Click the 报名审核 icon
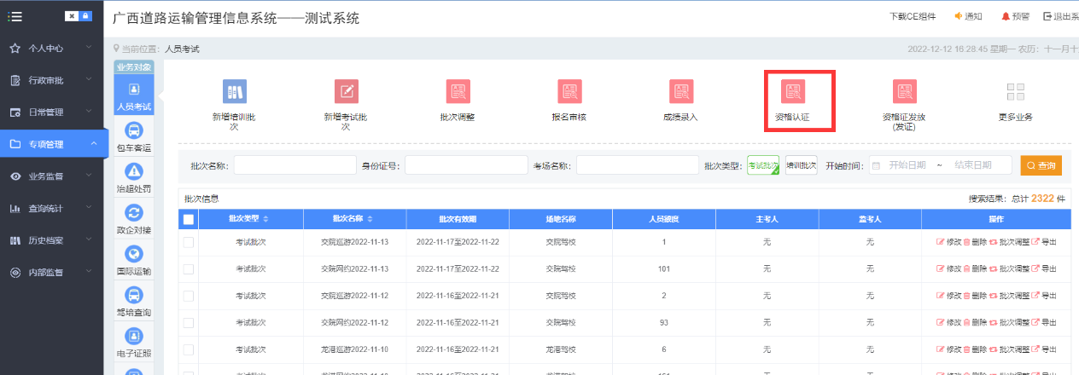 click(x=569, y=91)
